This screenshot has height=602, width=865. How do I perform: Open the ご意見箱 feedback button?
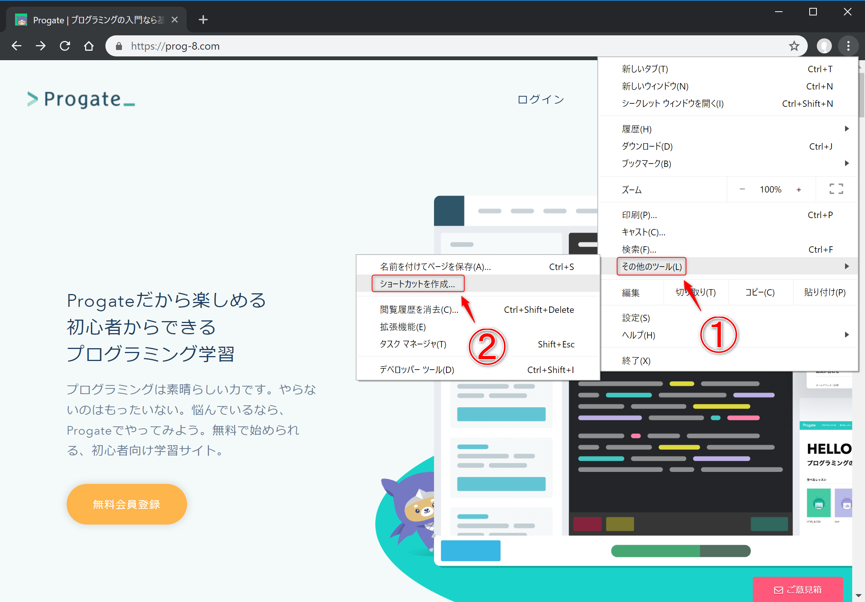pos(798,590)
